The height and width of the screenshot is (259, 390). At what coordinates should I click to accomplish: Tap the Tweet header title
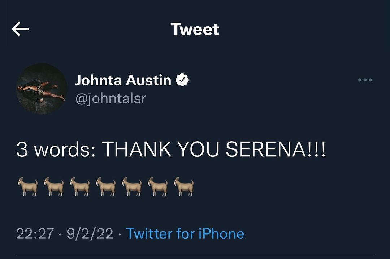click(195, 29)
